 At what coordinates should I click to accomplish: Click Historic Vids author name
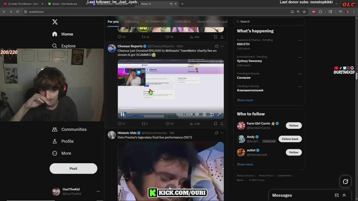[127, 133]
